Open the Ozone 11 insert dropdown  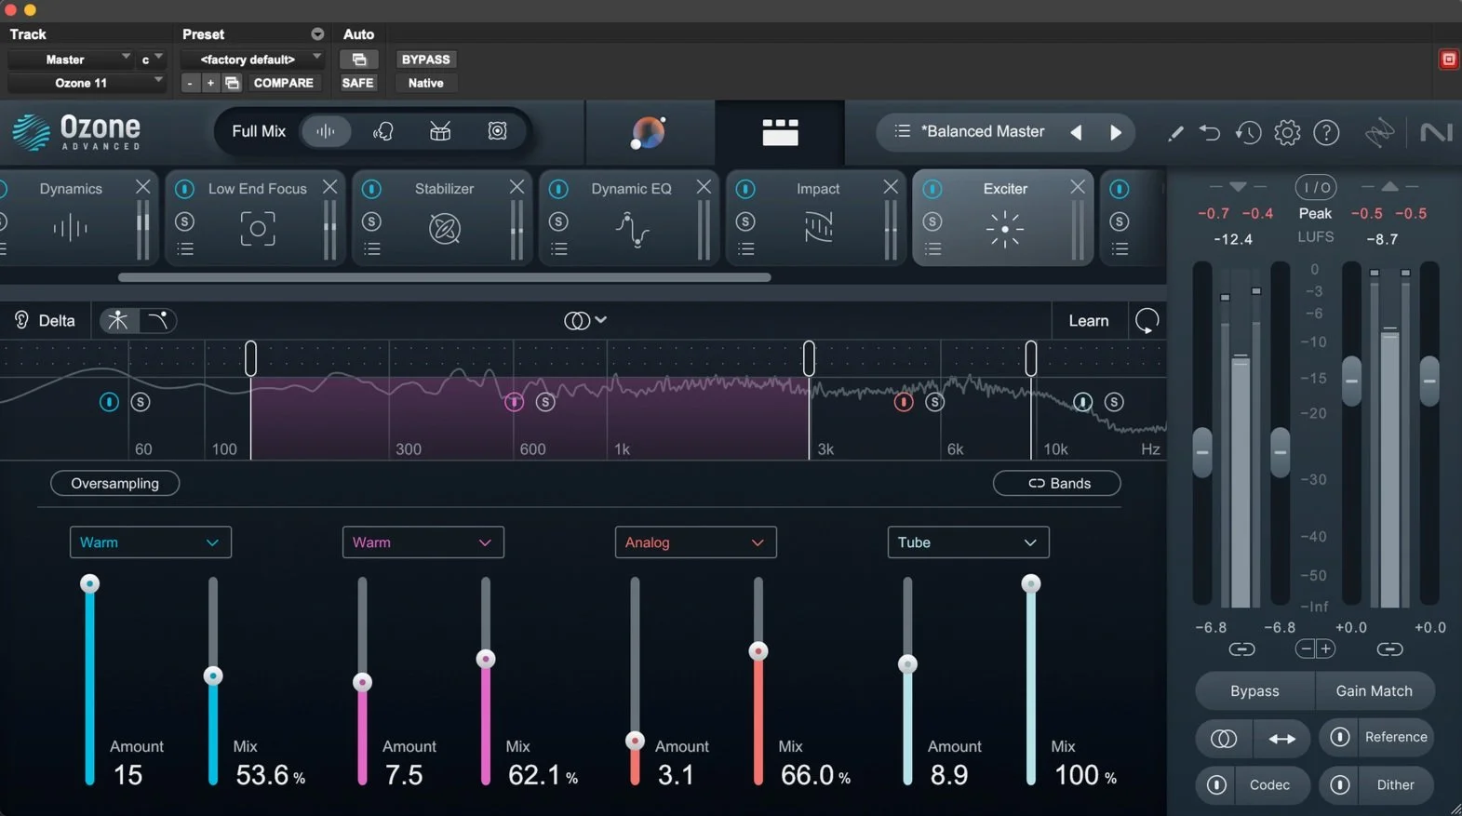(x=86, y=83)
